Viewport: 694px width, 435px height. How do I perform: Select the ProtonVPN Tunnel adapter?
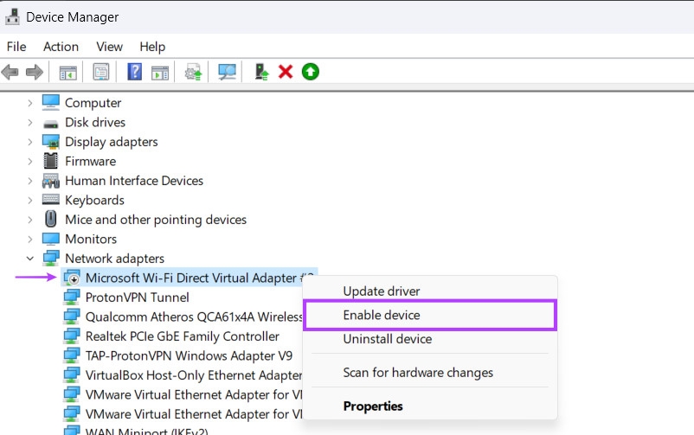tap(137, 297)
